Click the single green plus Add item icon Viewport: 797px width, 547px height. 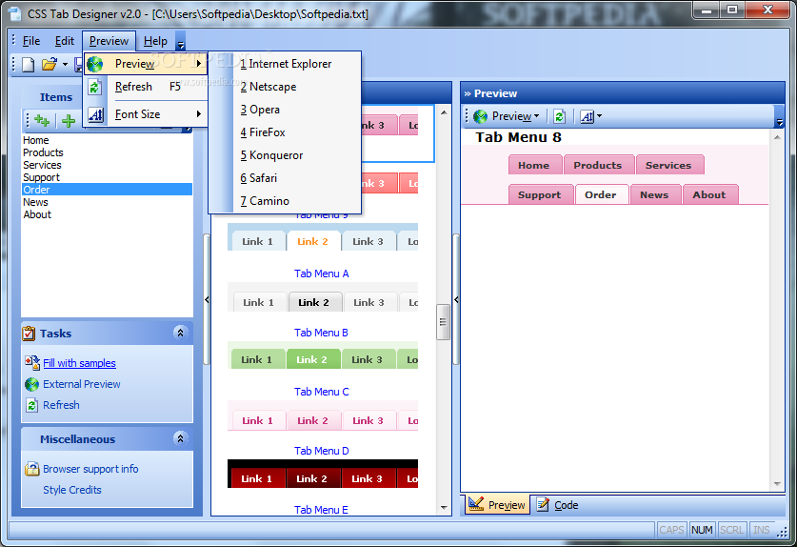click(69, 121)
